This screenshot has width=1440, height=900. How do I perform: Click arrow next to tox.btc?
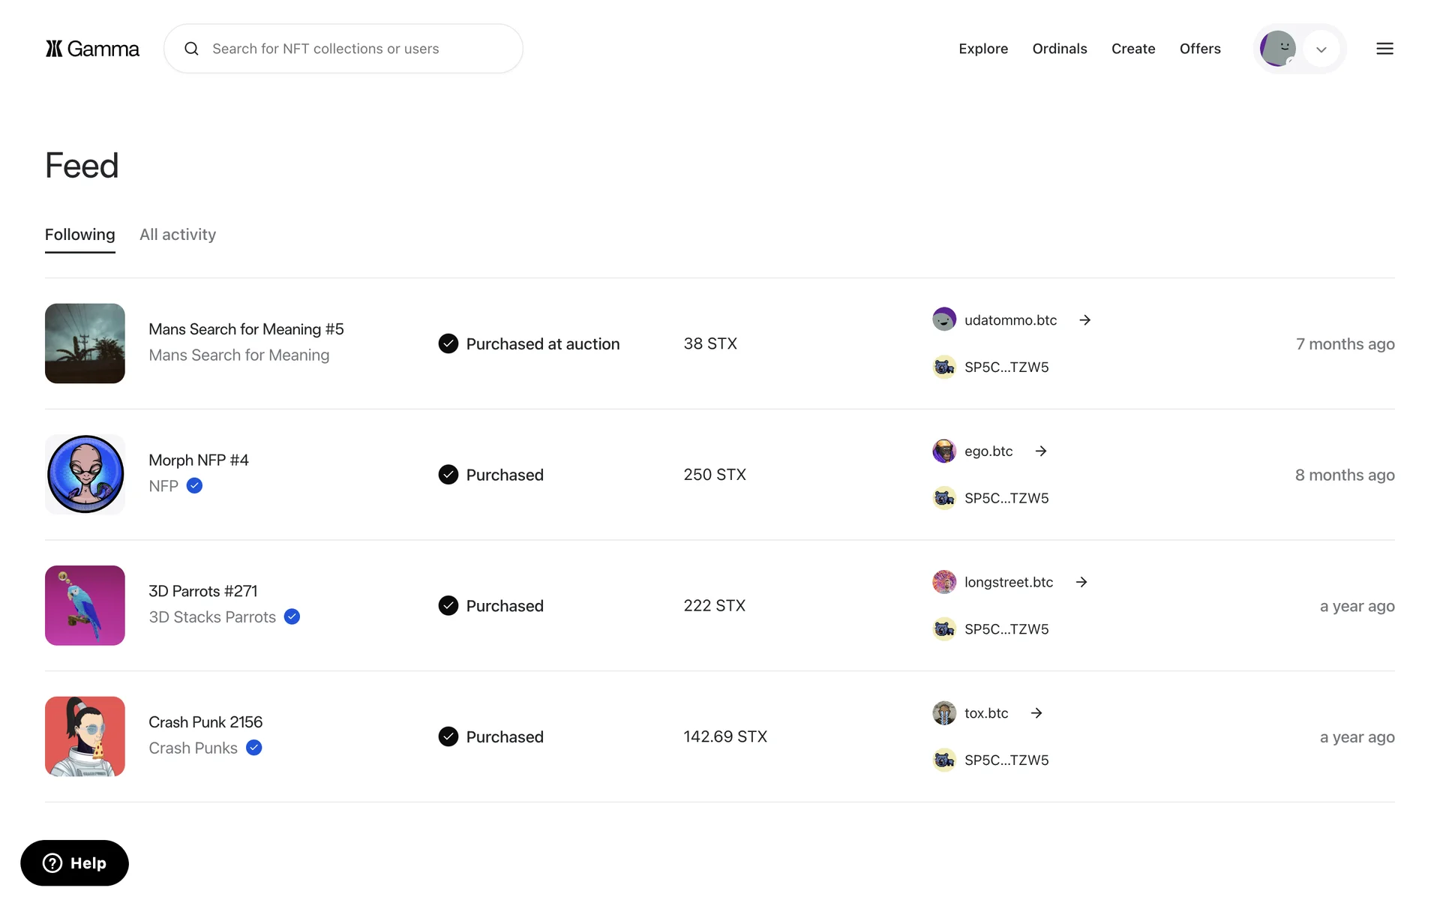click(1036, 713)
